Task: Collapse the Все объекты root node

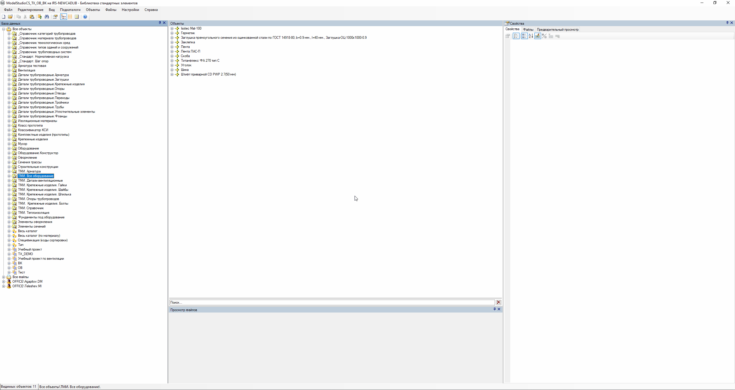Action: 4,29
